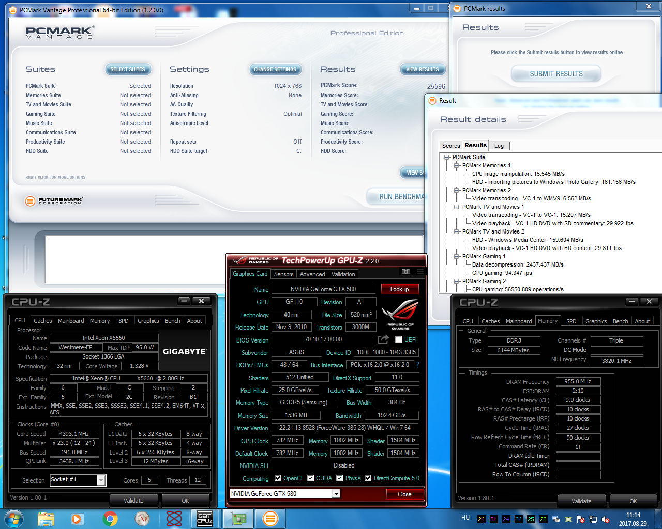Toggle the OpenCL checkbox
This screenshot has width=662, height=529.
coord(278,478)
